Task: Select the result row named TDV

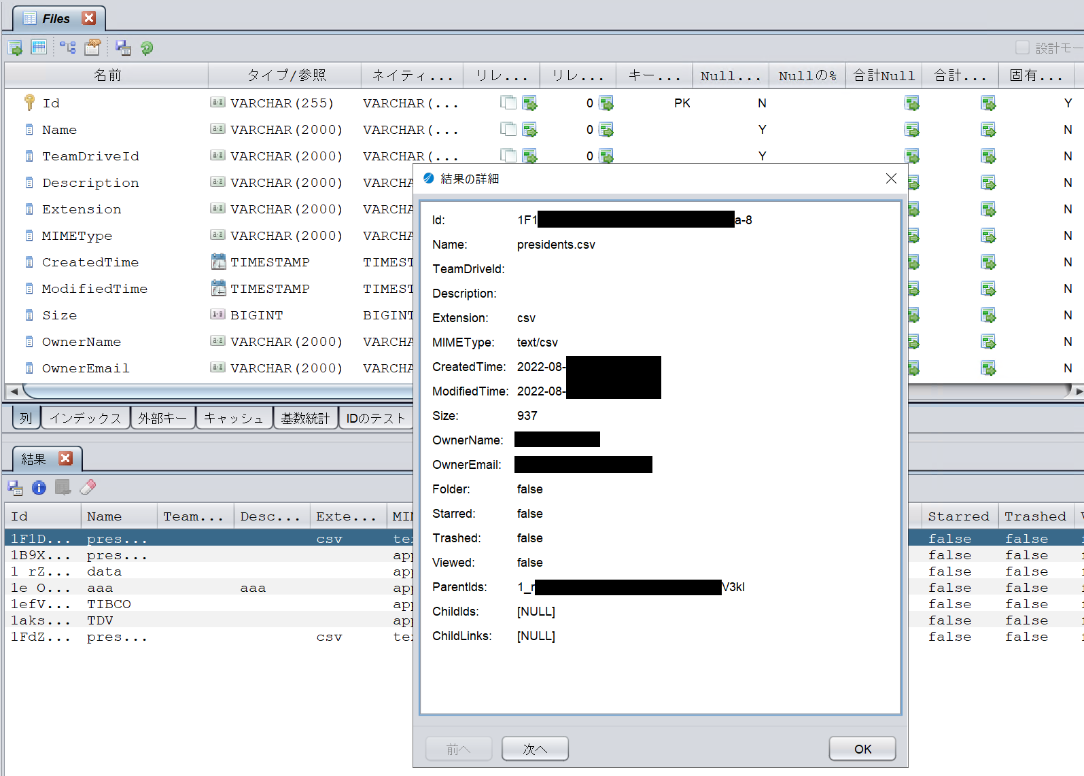Action: pyautogui.click(x=209, y=620)
